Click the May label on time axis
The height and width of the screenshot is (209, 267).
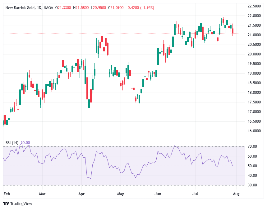121,194
